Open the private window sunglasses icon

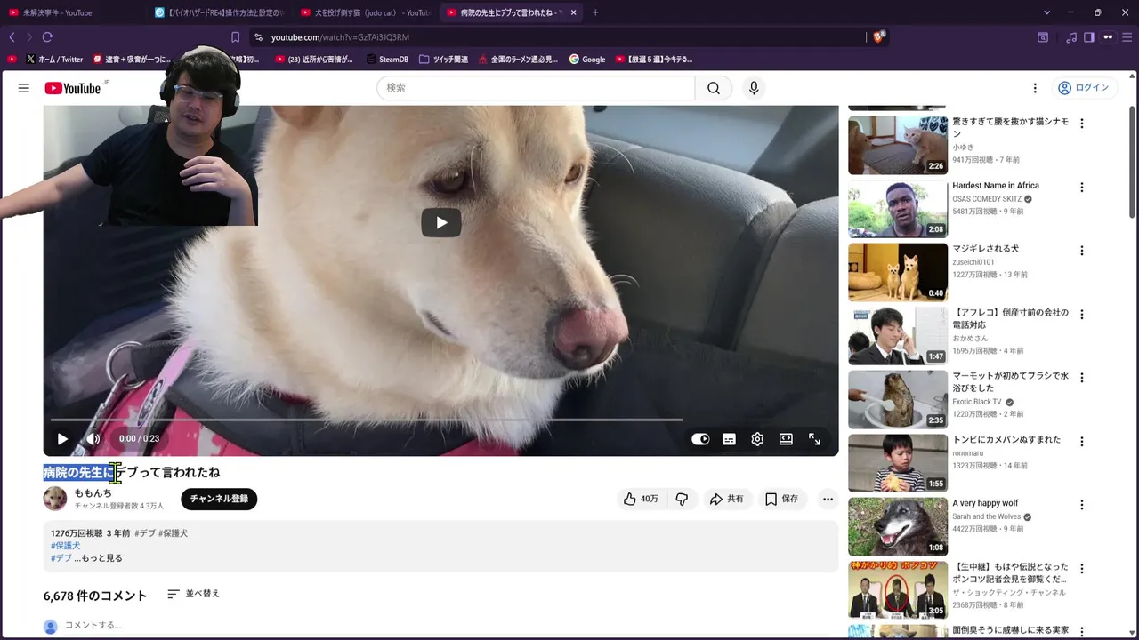coord(1108,37)
